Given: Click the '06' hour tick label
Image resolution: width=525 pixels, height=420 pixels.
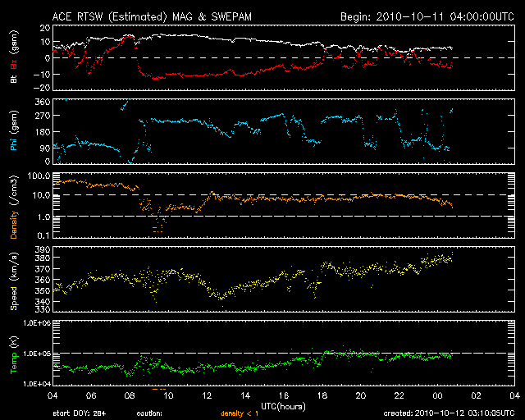Looking at the screenshot, I should coord(91,395).
